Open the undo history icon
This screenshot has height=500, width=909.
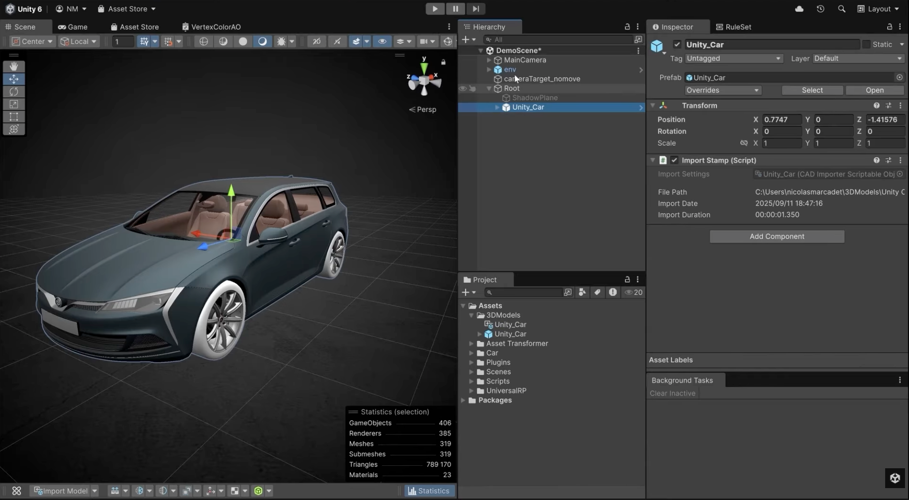click(x=820, y=9)
